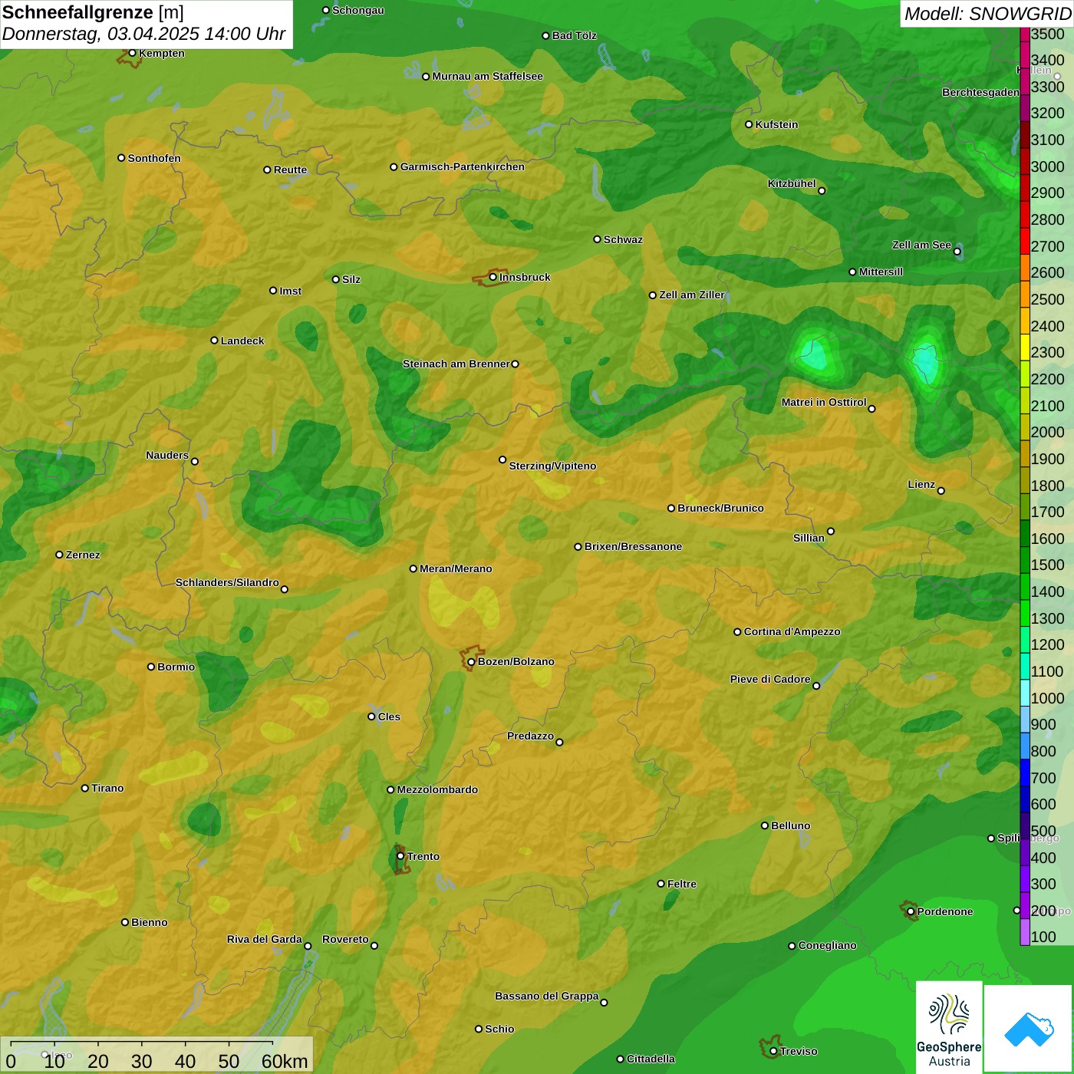1074x1074 pixels.
Task: Click the Matrei in Osttirol label
Action: (824, 402)
